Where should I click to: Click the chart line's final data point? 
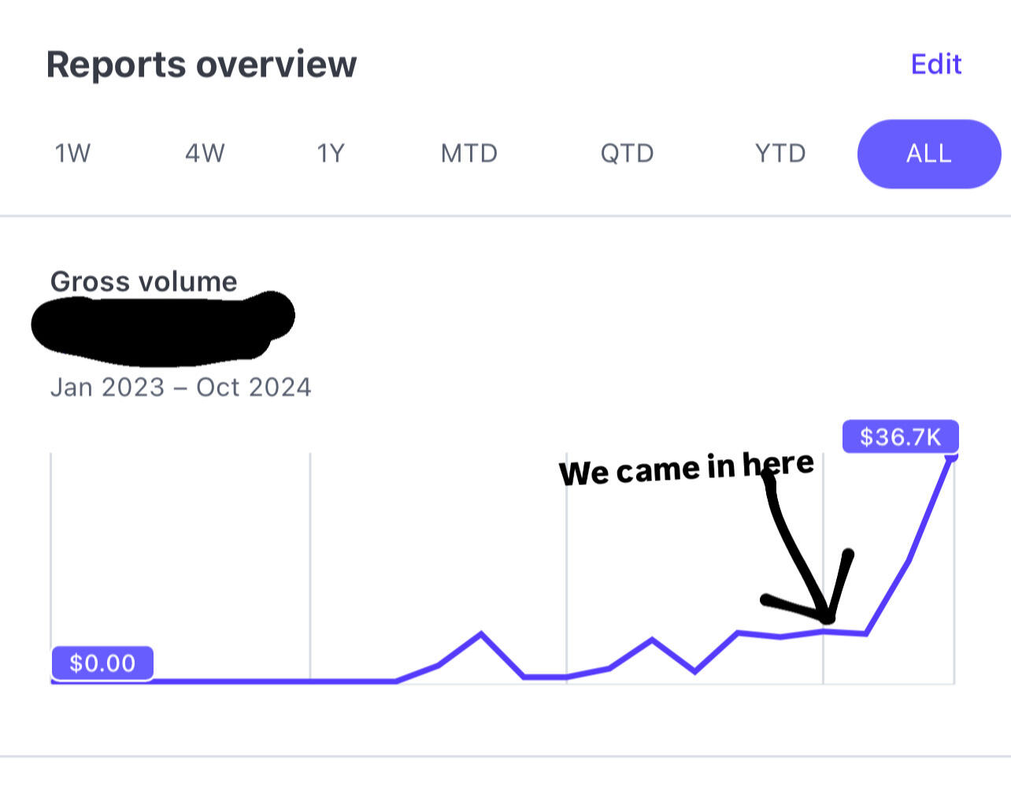tap(952, 456)
